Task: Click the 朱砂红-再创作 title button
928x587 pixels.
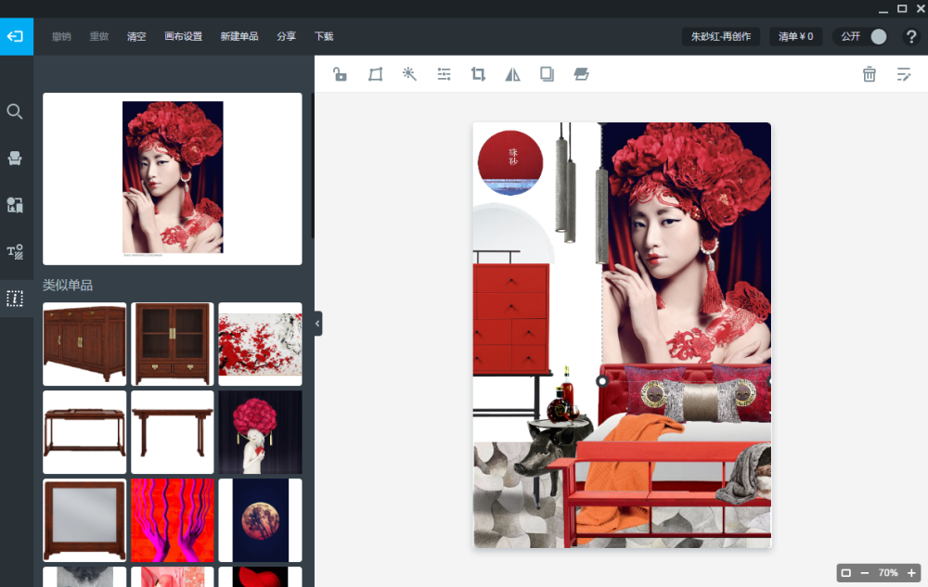Action: tap(721, 37)
